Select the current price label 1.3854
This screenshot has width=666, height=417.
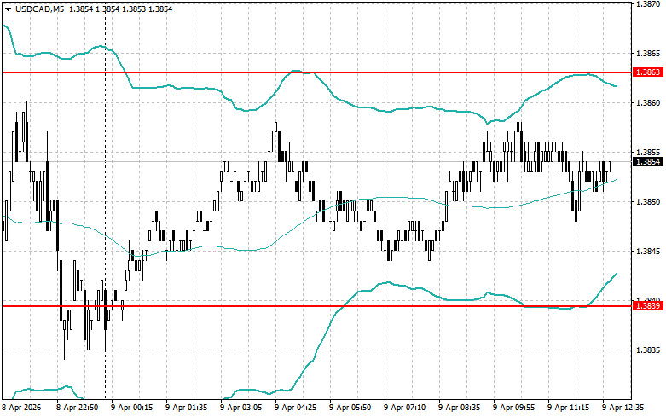point(648,161)
